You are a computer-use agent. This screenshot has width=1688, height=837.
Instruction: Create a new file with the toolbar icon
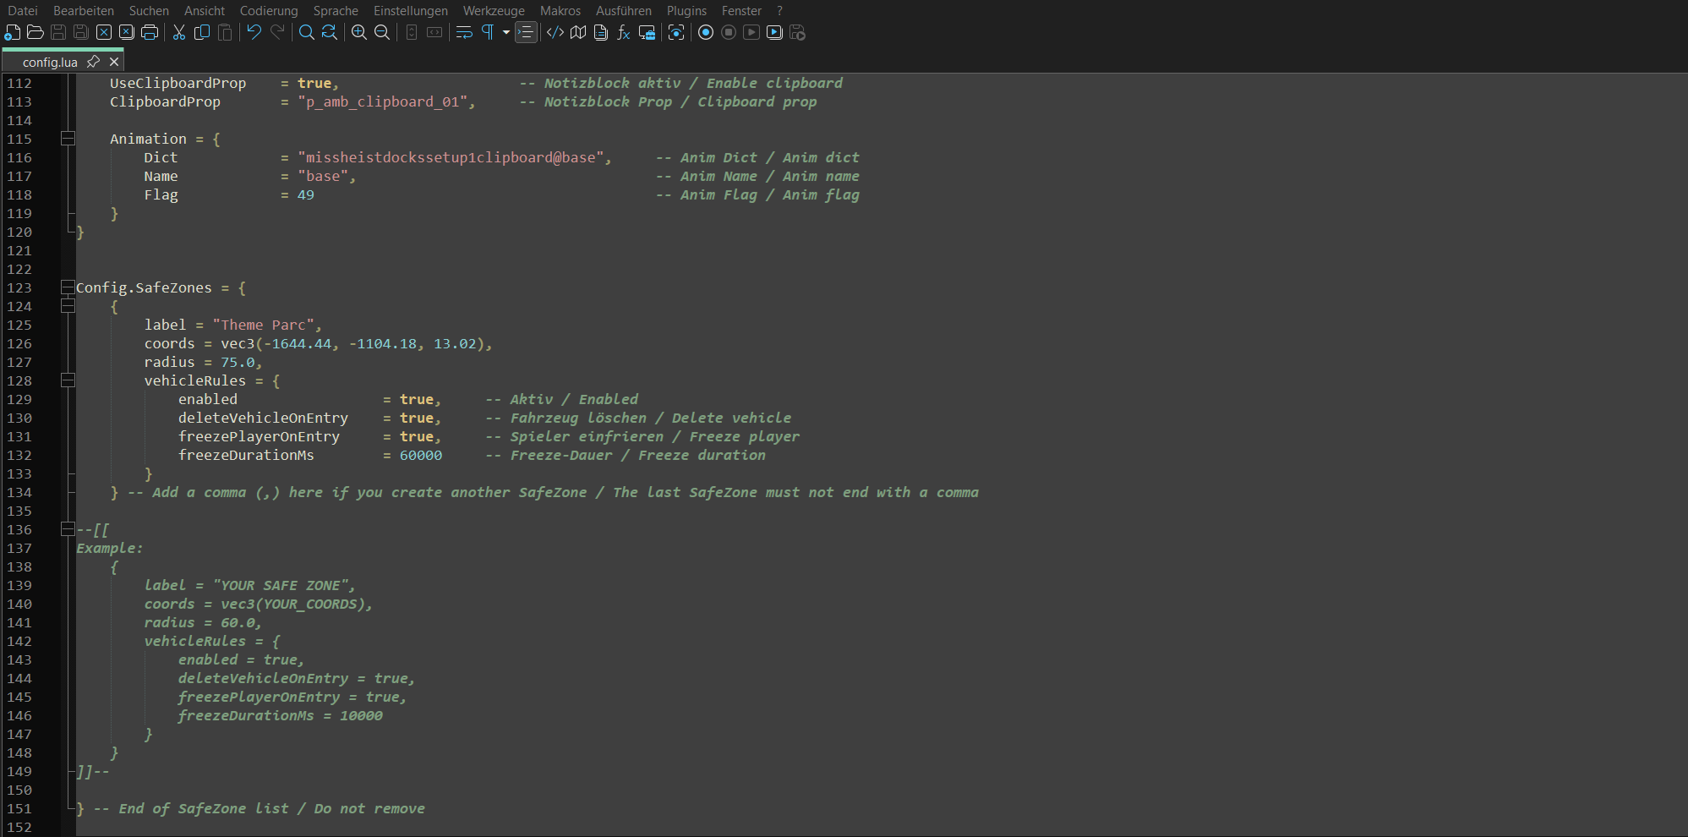13,32
